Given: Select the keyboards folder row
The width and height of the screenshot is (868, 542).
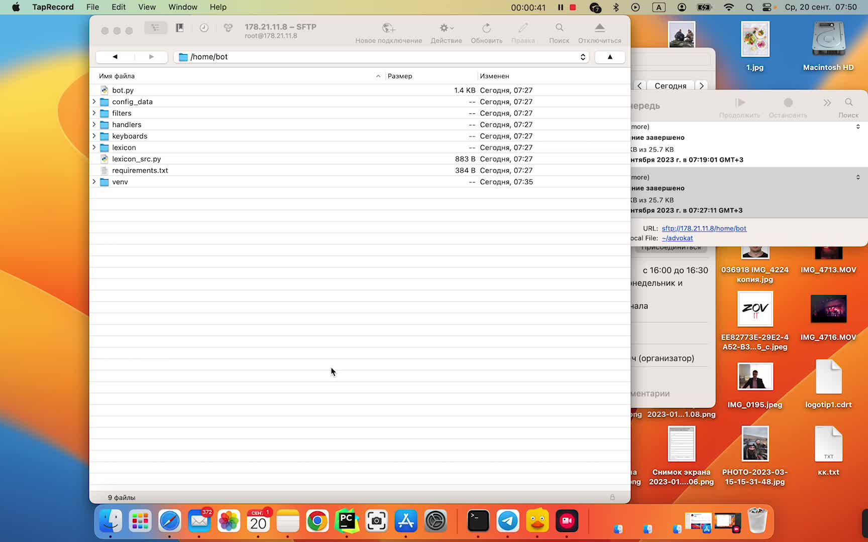Looking at the screenshot, I should point(360,136).
